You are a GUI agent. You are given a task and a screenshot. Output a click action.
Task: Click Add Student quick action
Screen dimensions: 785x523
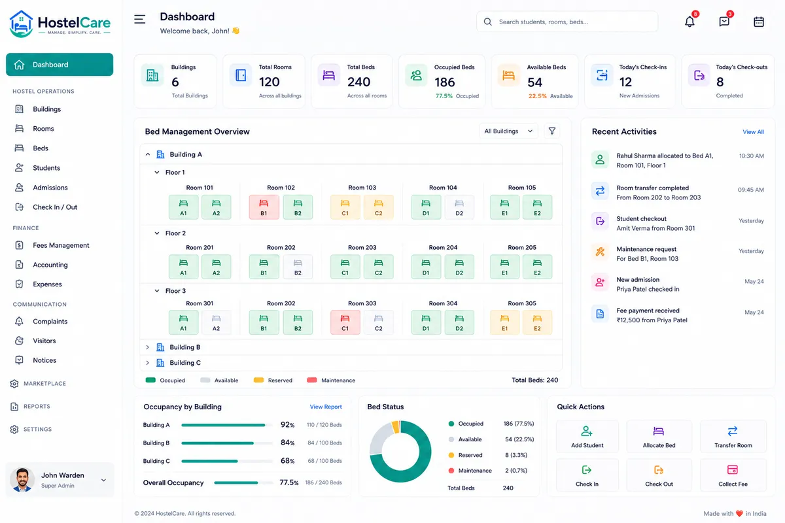pyautogui.click(x=587, y=437)
